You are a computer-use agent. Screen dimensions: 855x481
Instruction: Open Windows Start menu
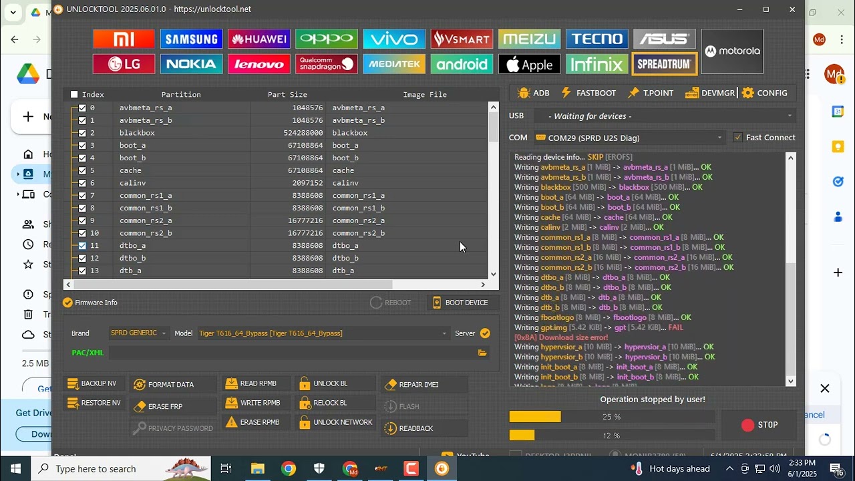click(x=15, y=469)
